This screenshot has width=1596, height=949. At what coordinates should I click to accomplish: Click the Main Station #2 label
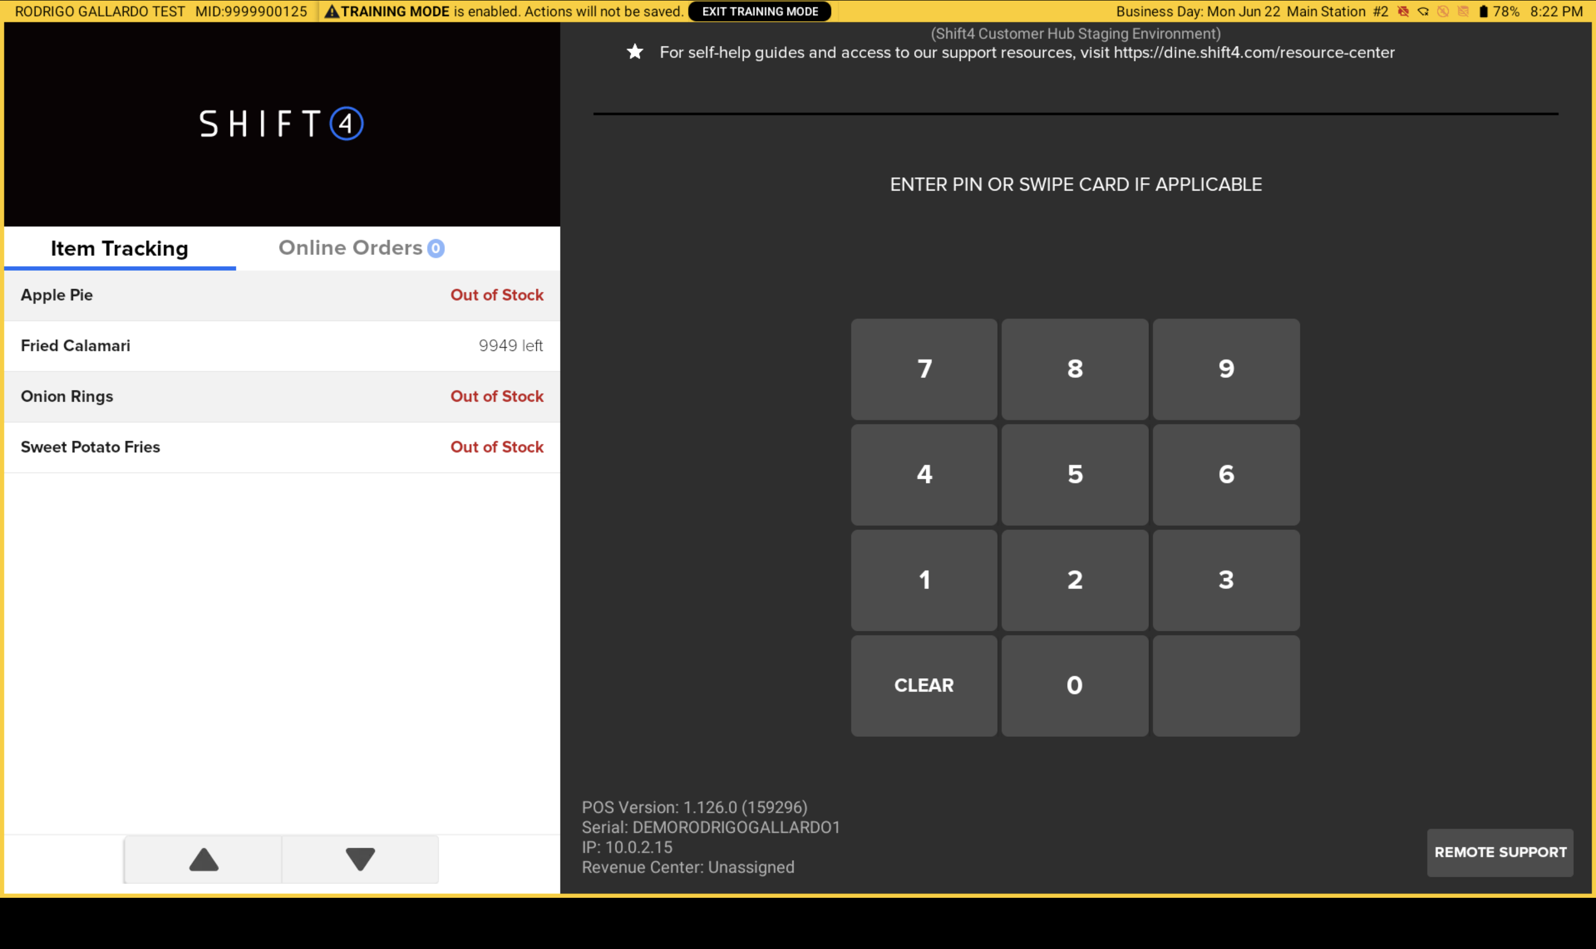(x=1338, y=12)
